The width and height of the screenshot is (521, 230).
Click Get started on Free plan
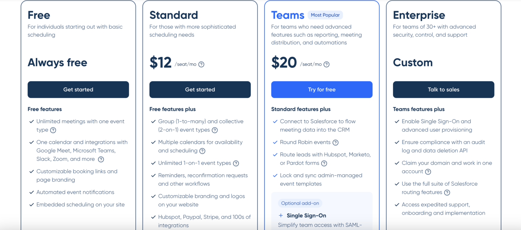(78, 89)
